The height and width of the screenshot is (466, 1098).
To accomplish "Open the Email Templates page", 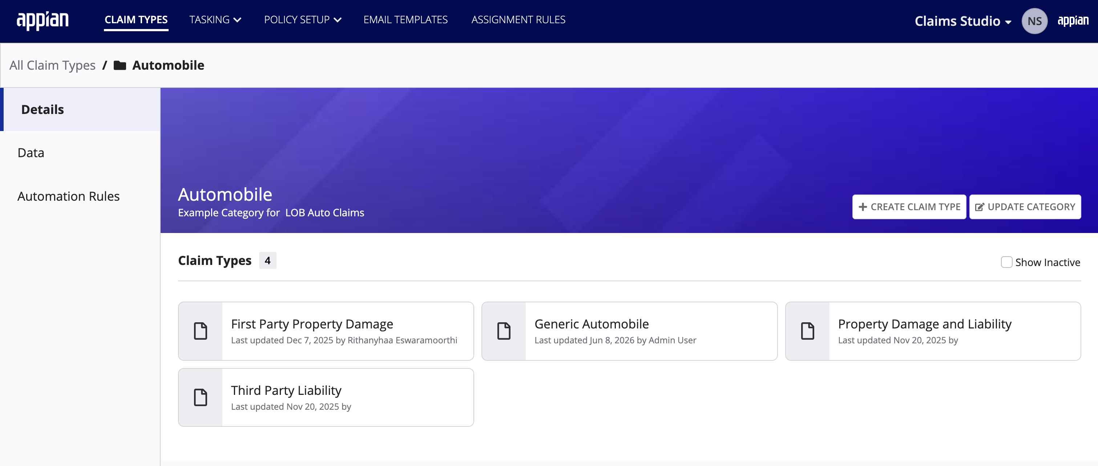I will tap(405, 20).
